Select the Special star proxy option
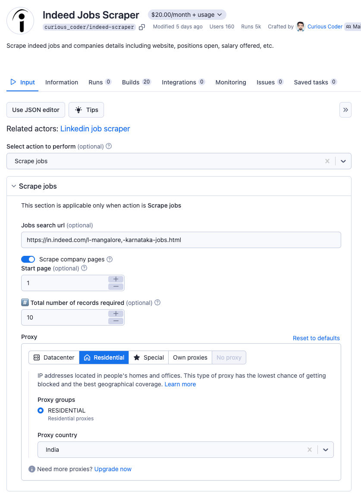Viewport: 361px width, 494px height. pos(137,357)
